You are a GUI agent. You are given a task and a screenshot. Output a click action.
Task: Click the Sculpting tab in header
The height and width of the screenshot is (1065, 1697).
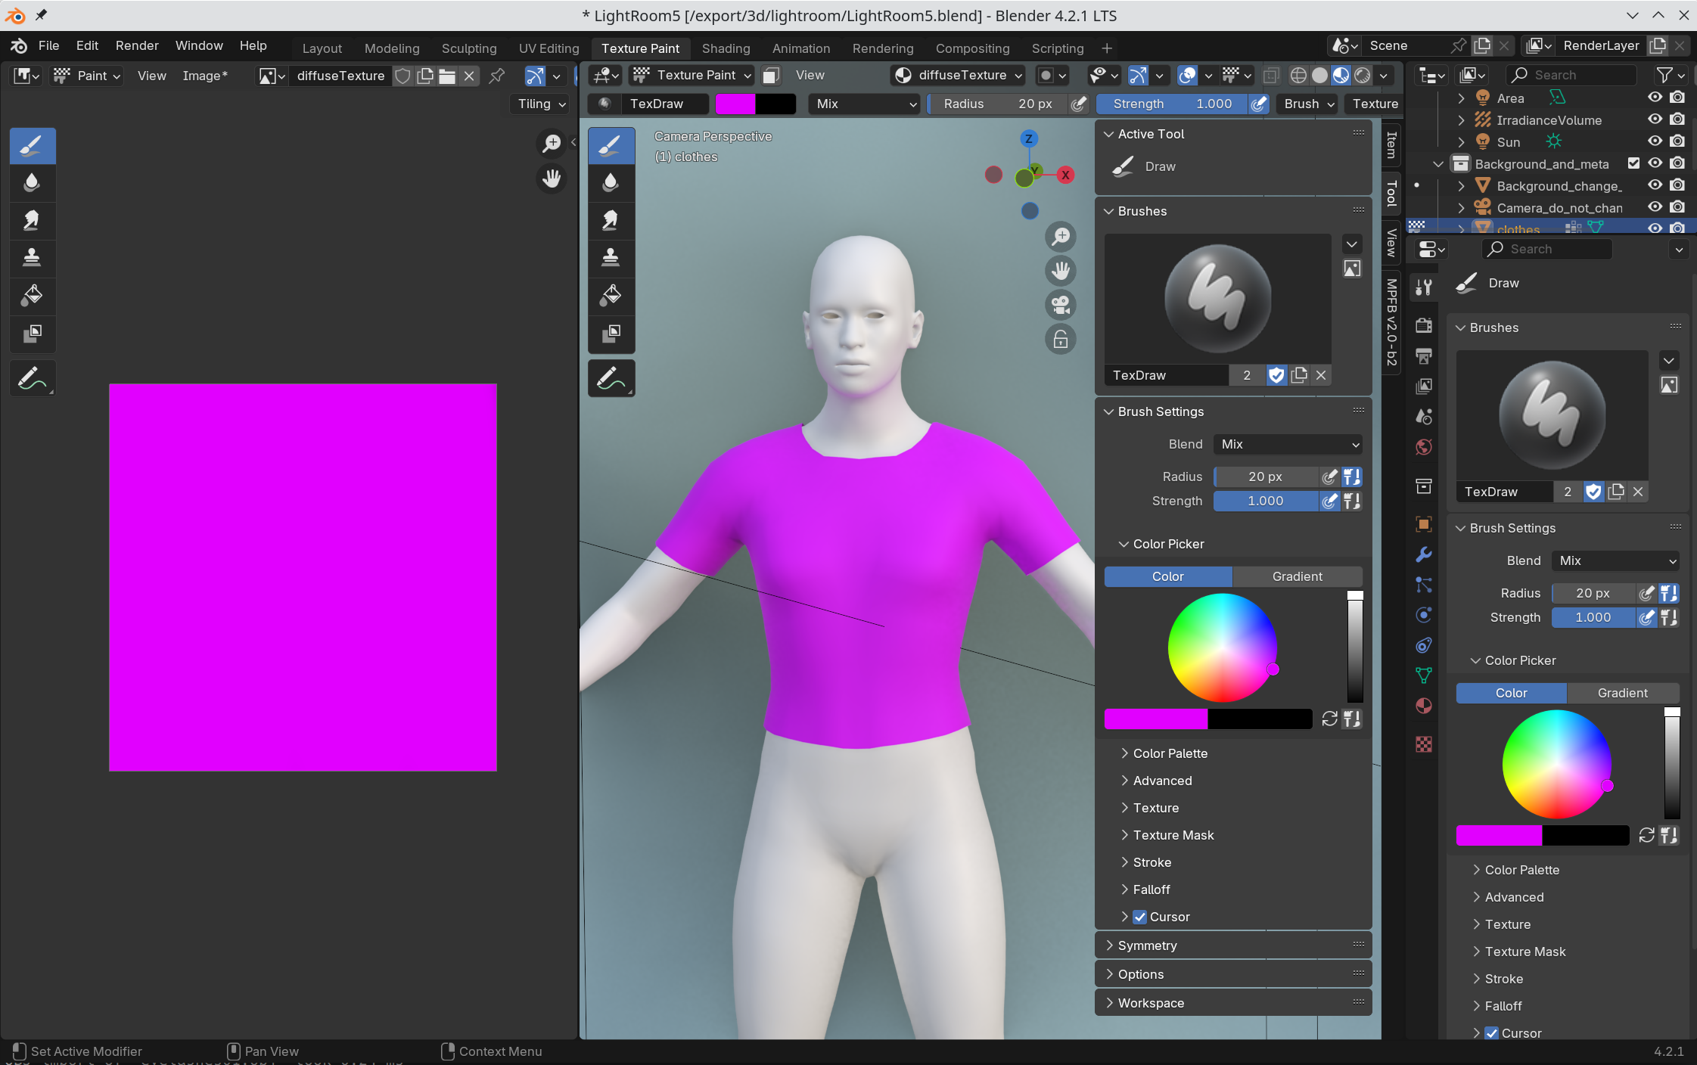[x=469, y=48]
